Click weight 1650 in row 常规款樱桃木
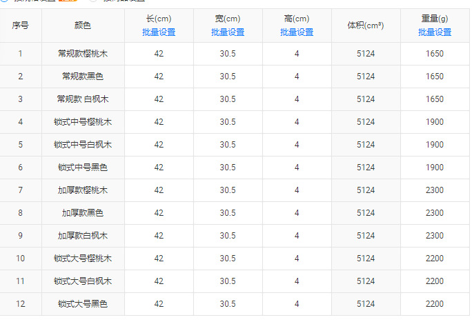Image resolution: width=472 pixels, height=333 pixels. (x=434, y=54)
